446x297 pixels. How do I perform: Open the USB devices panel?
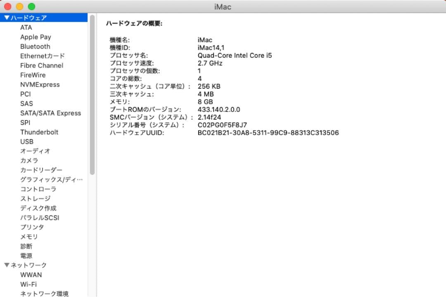point(27,141)
